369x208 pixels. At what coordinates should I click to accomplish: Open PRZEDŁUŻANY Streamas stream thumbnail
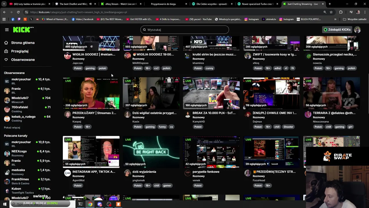91,93
